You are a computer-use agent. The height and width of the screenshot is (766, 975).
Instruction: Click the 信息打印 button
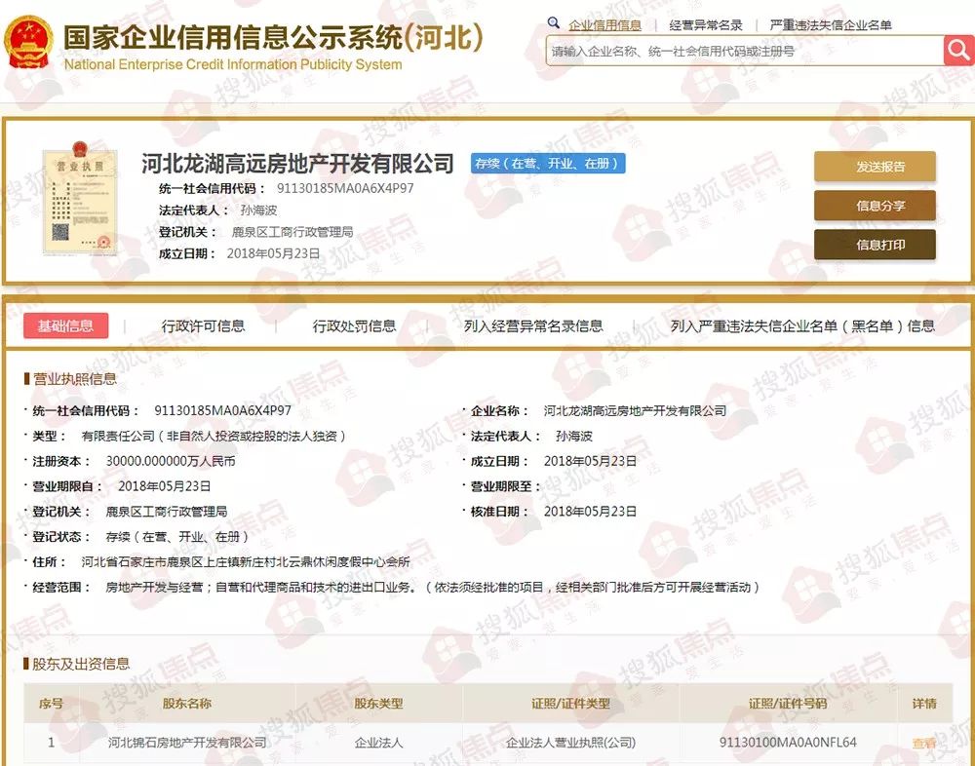tap(875, 245)
